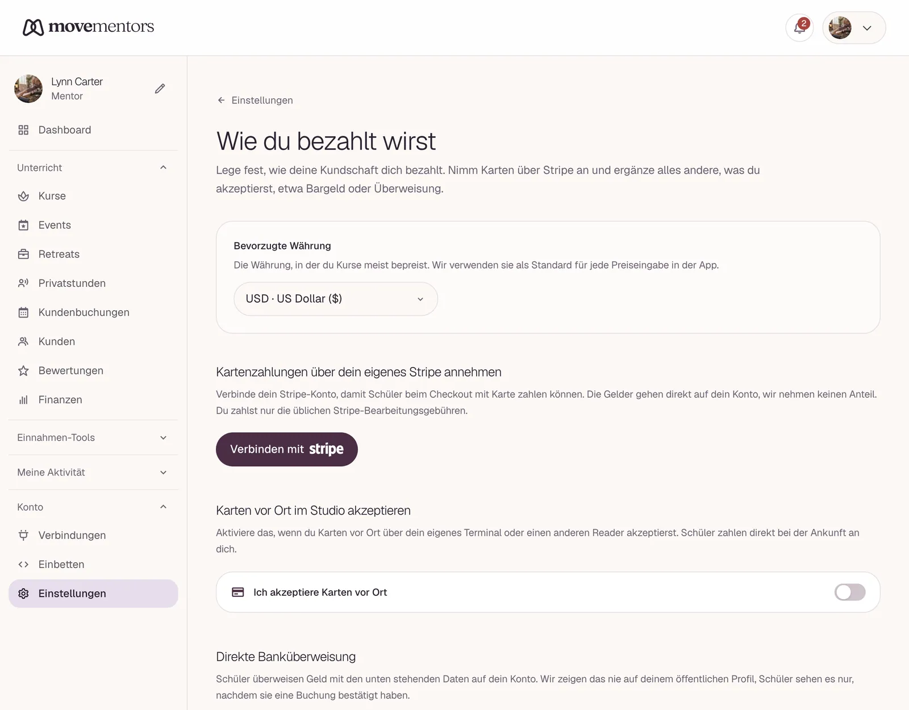Click the Kunden people icon
The image size is (909, 710).
[23, 341]
